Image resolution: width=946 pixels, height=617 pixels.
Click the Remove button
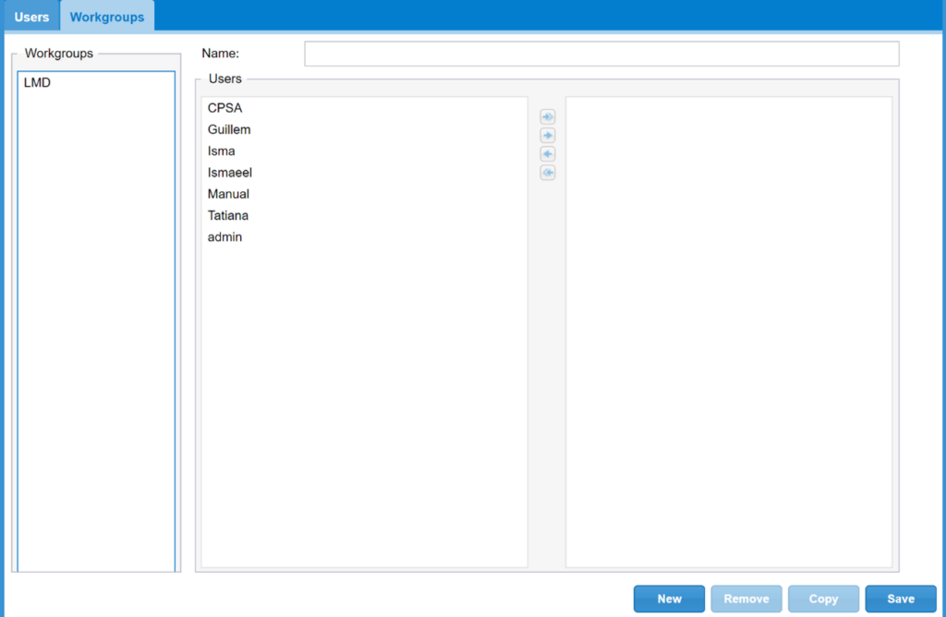point(746,599)
